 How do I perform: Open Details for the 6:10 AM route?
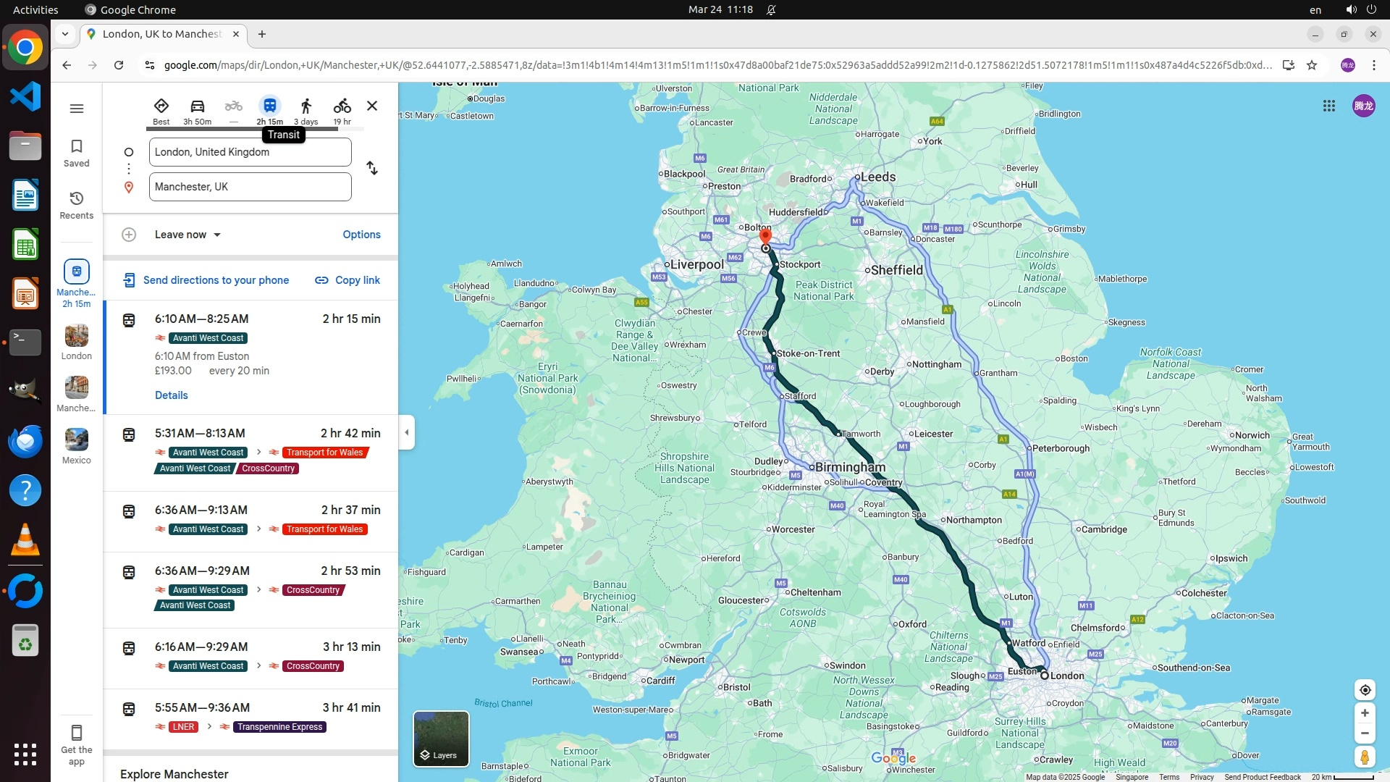point(172,395)
